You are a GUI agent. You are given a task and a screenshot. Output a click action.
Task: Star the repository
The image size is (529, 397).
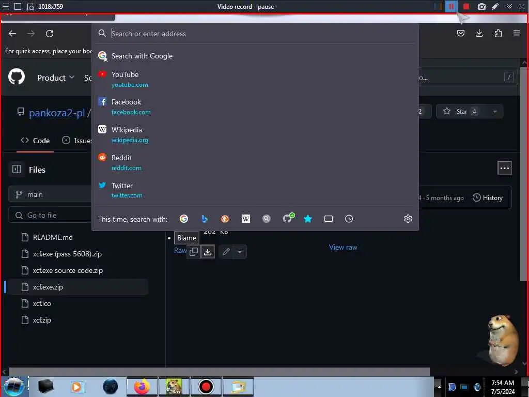[460, 112]
